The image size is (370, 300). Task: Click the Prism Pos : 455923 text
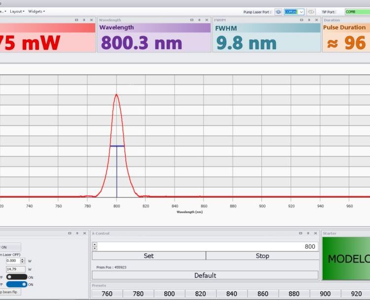click(111, 267)
